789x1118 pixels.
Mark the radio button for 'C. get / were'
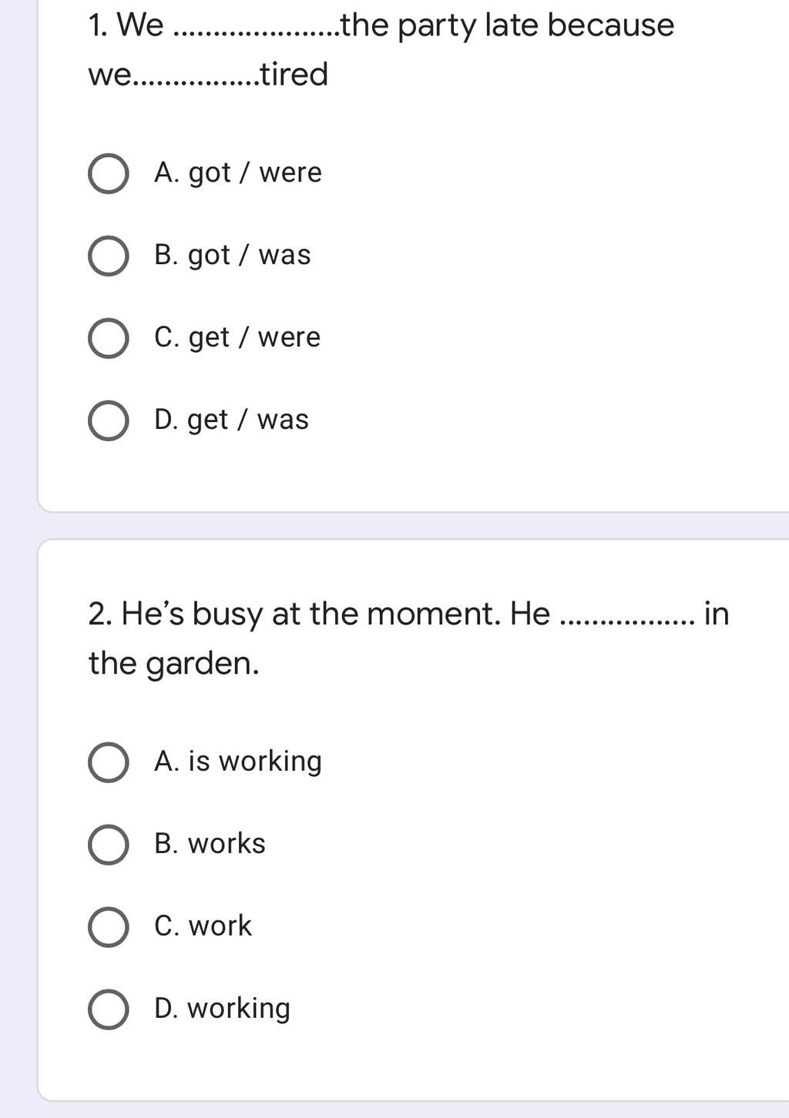109,338
